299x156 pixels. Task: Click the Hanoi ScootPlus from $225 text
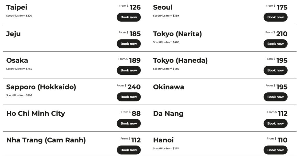[x=166, y=148]
